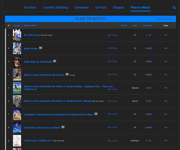Increment Campione! episode progress

151,114
